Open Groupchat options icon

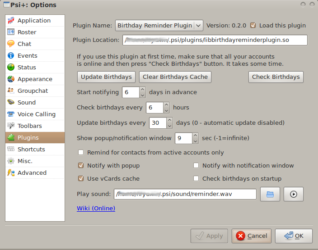coord(11,91)
